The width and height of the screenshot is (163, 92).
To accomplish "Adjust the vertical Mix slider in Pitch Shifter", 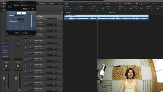I will click(32, 21).
